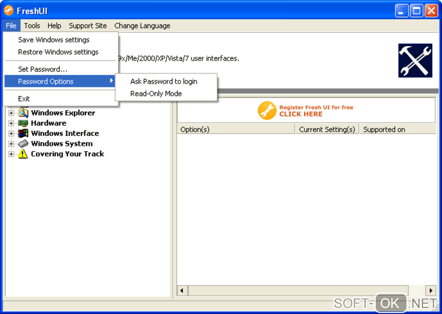Click the Windows Explorer magnifier folder icon
442x314 pixels.
click(x=23, y=113)
